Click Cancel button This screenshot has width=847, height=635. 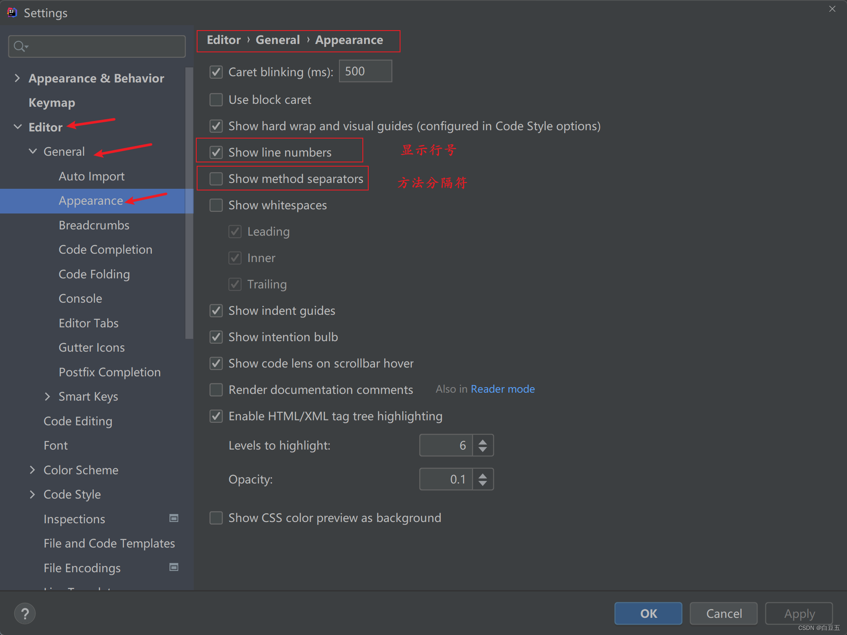[724, 613]
